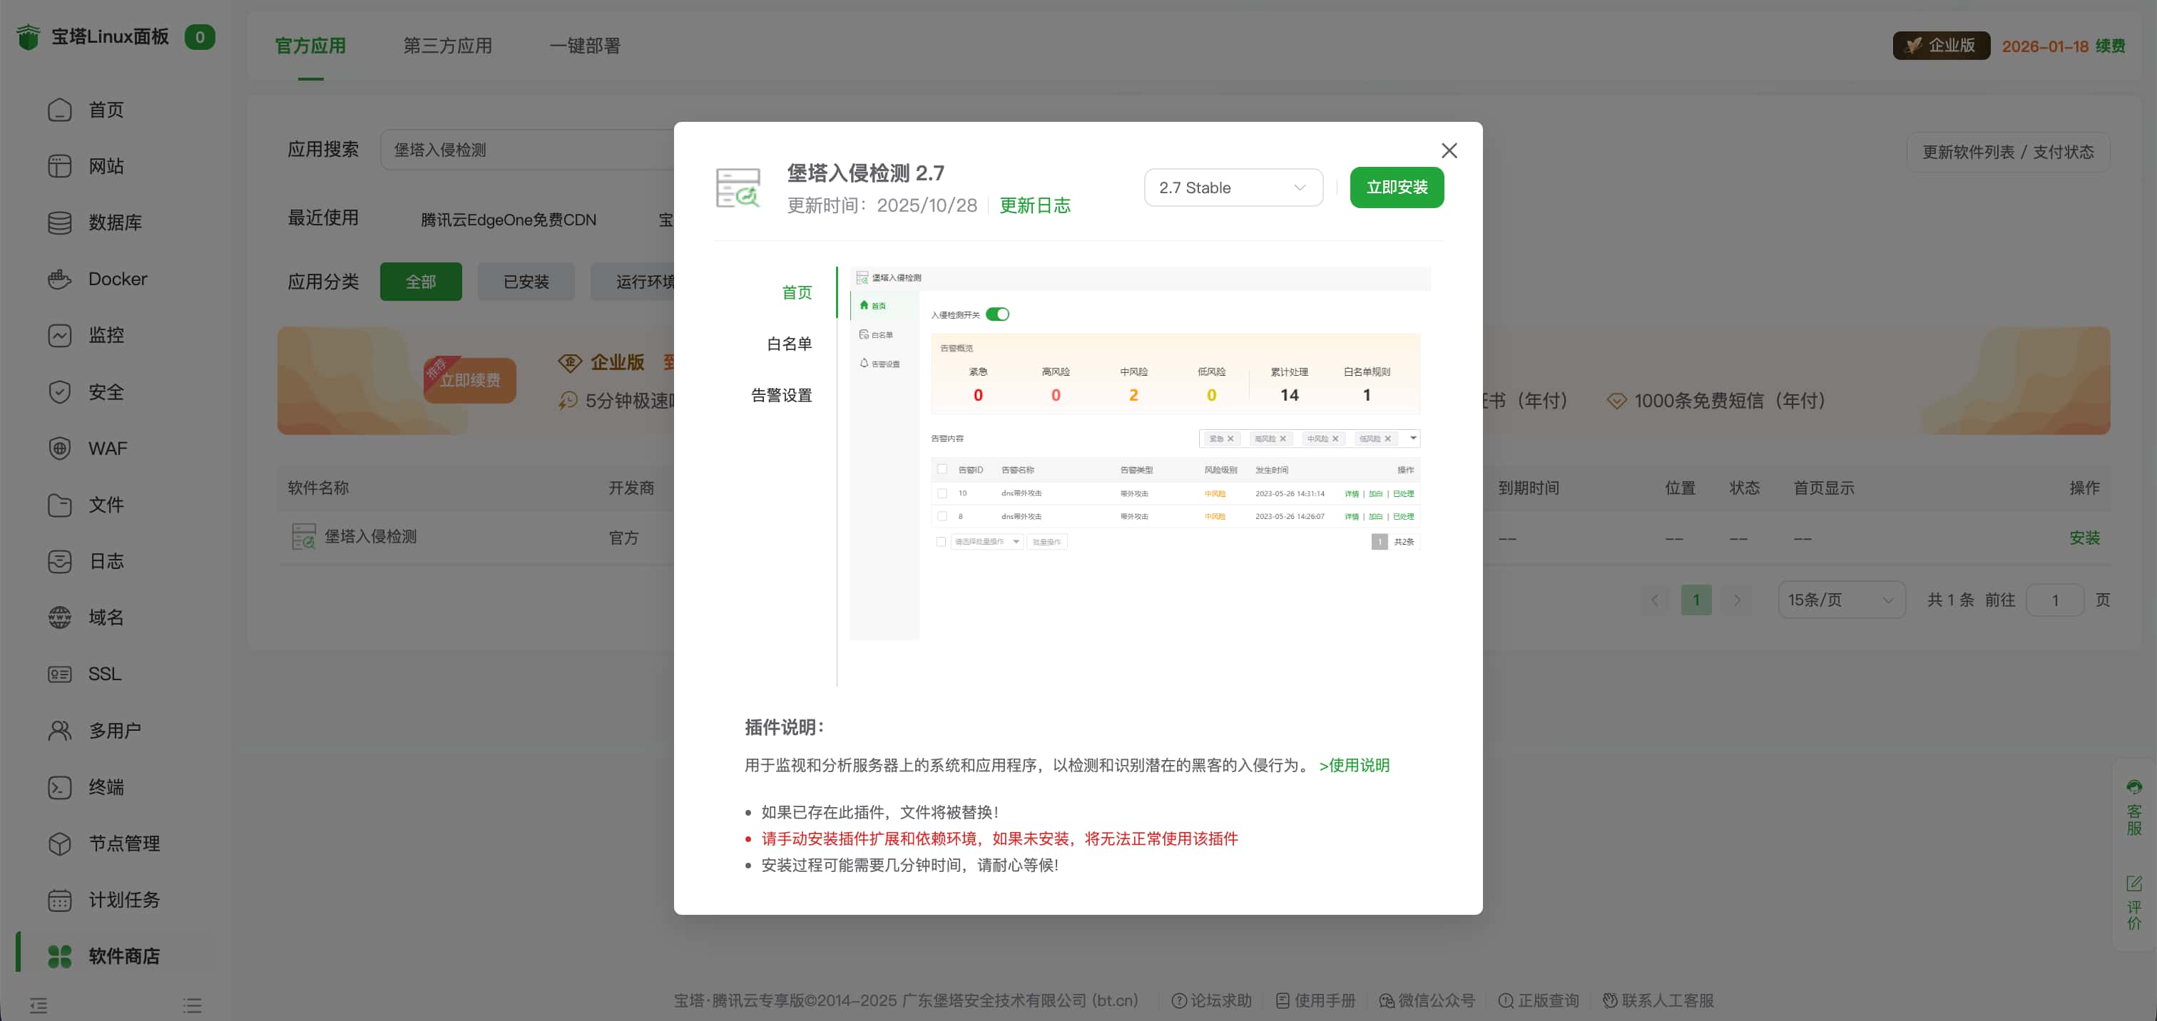Screen dimensions: 2157x1021
Task: Click 安装 link in 堡塔入侵检测 row
Action: point(2084,538)
